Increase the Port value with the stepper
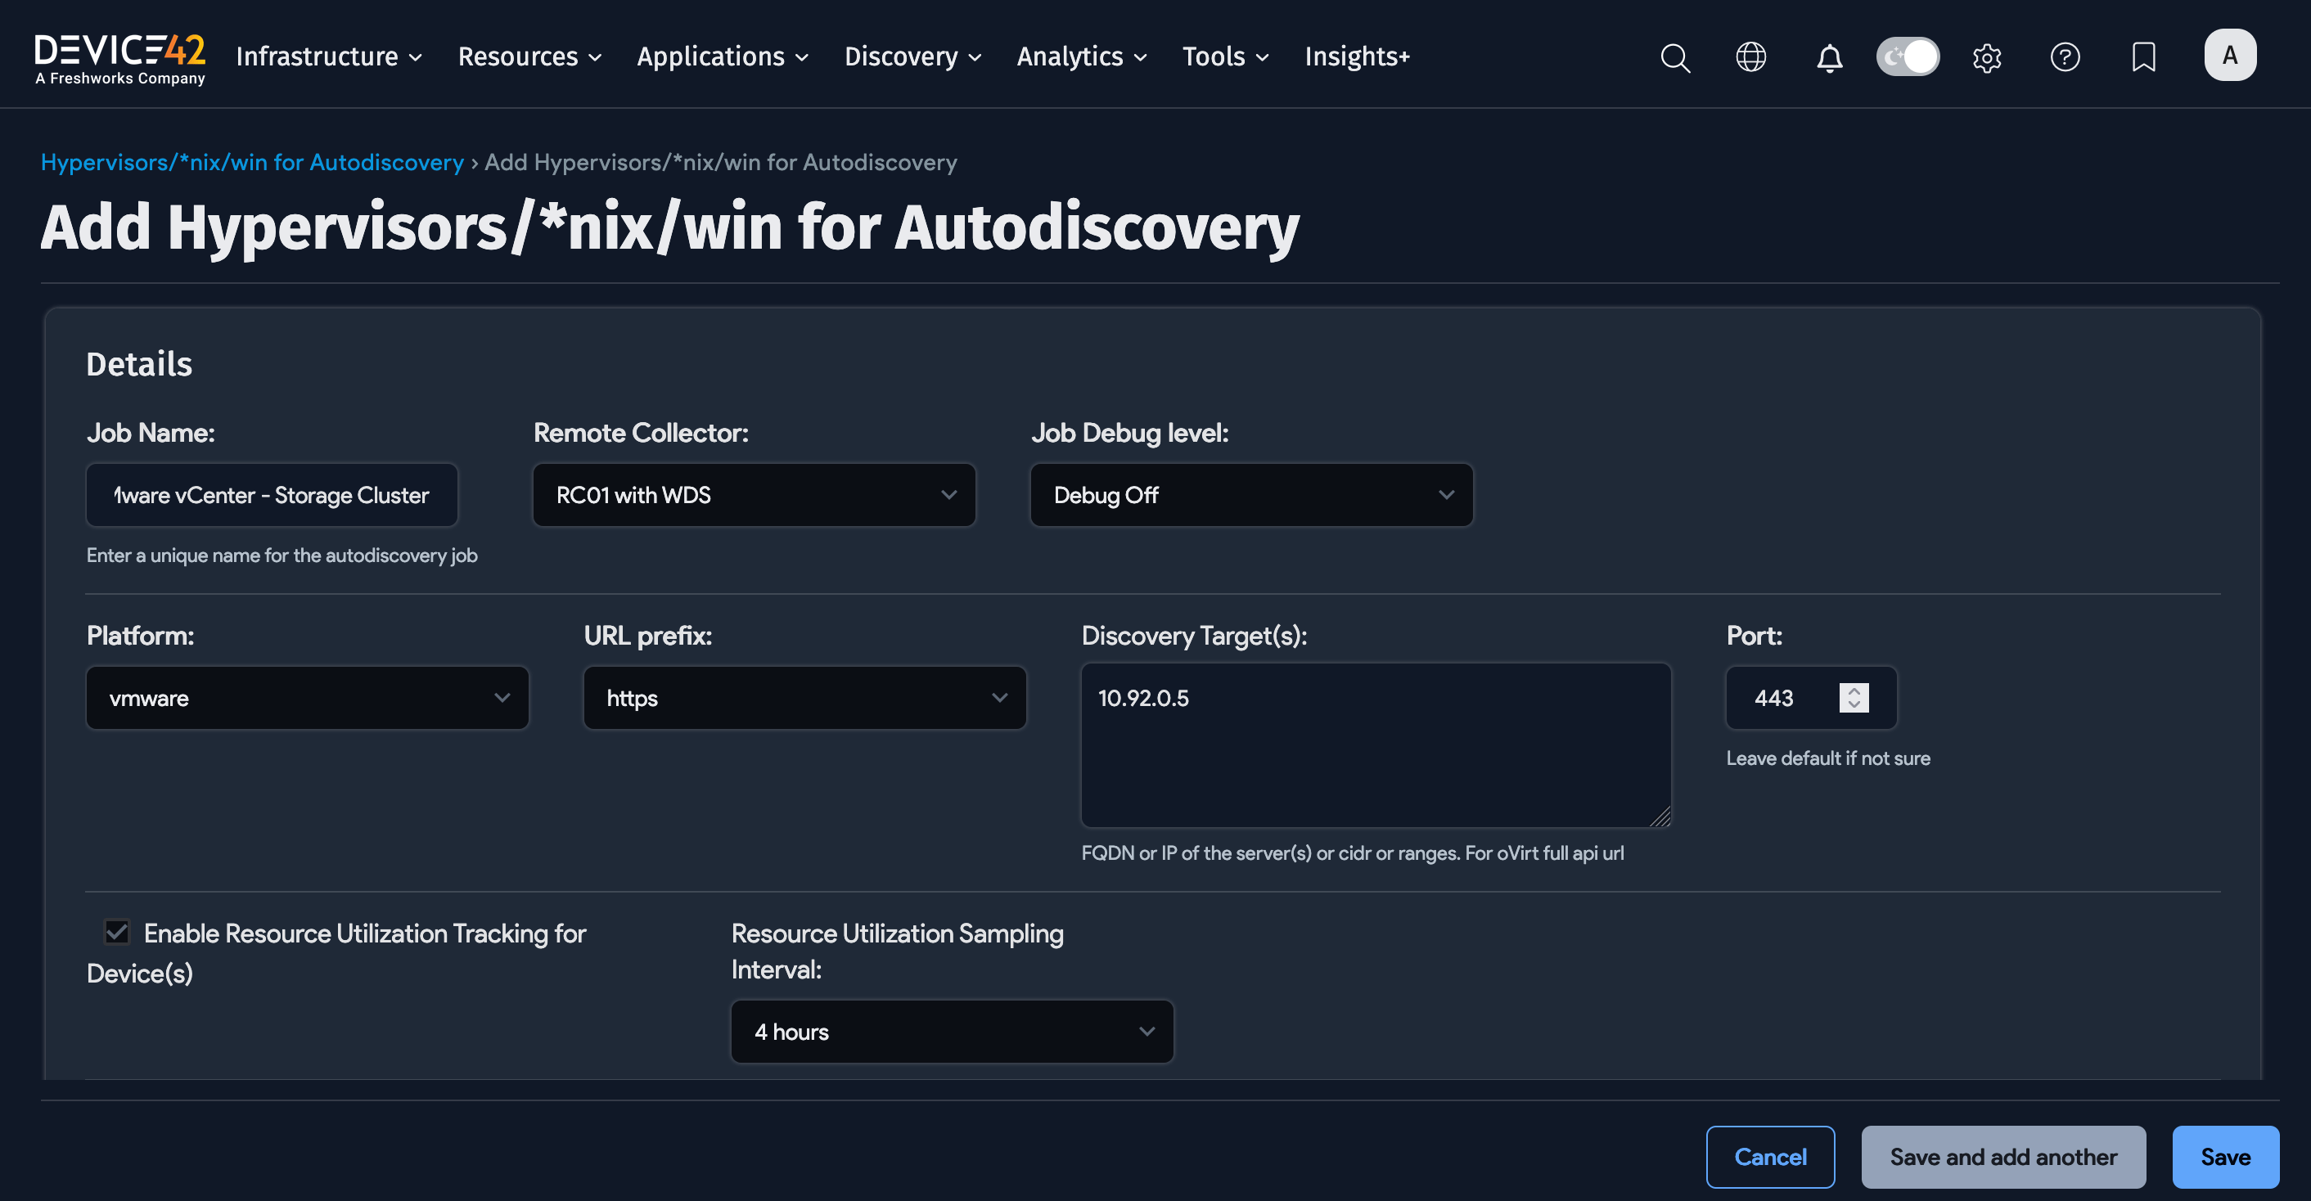 click(x=1854, y=690)
